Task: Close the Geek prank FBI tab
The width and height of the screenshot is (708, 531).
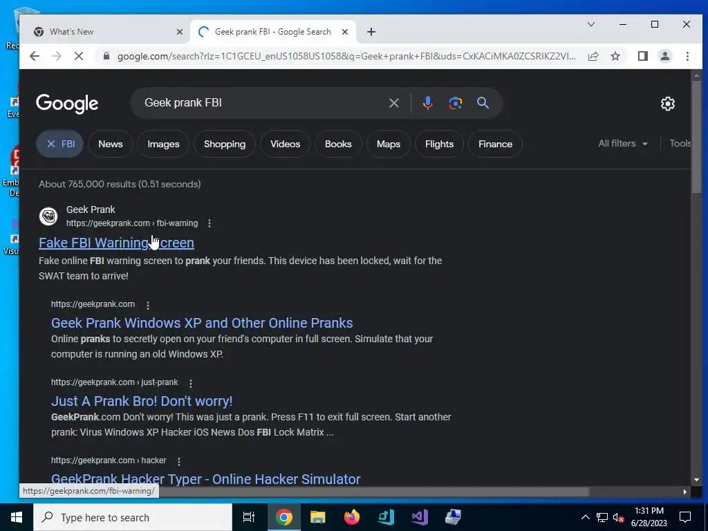Action: coord(344,32)
